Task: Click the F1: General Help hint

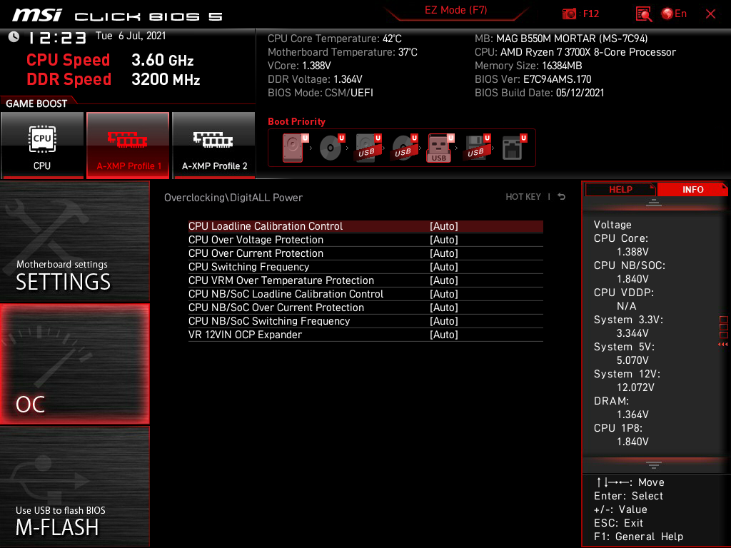Action: 638,537
